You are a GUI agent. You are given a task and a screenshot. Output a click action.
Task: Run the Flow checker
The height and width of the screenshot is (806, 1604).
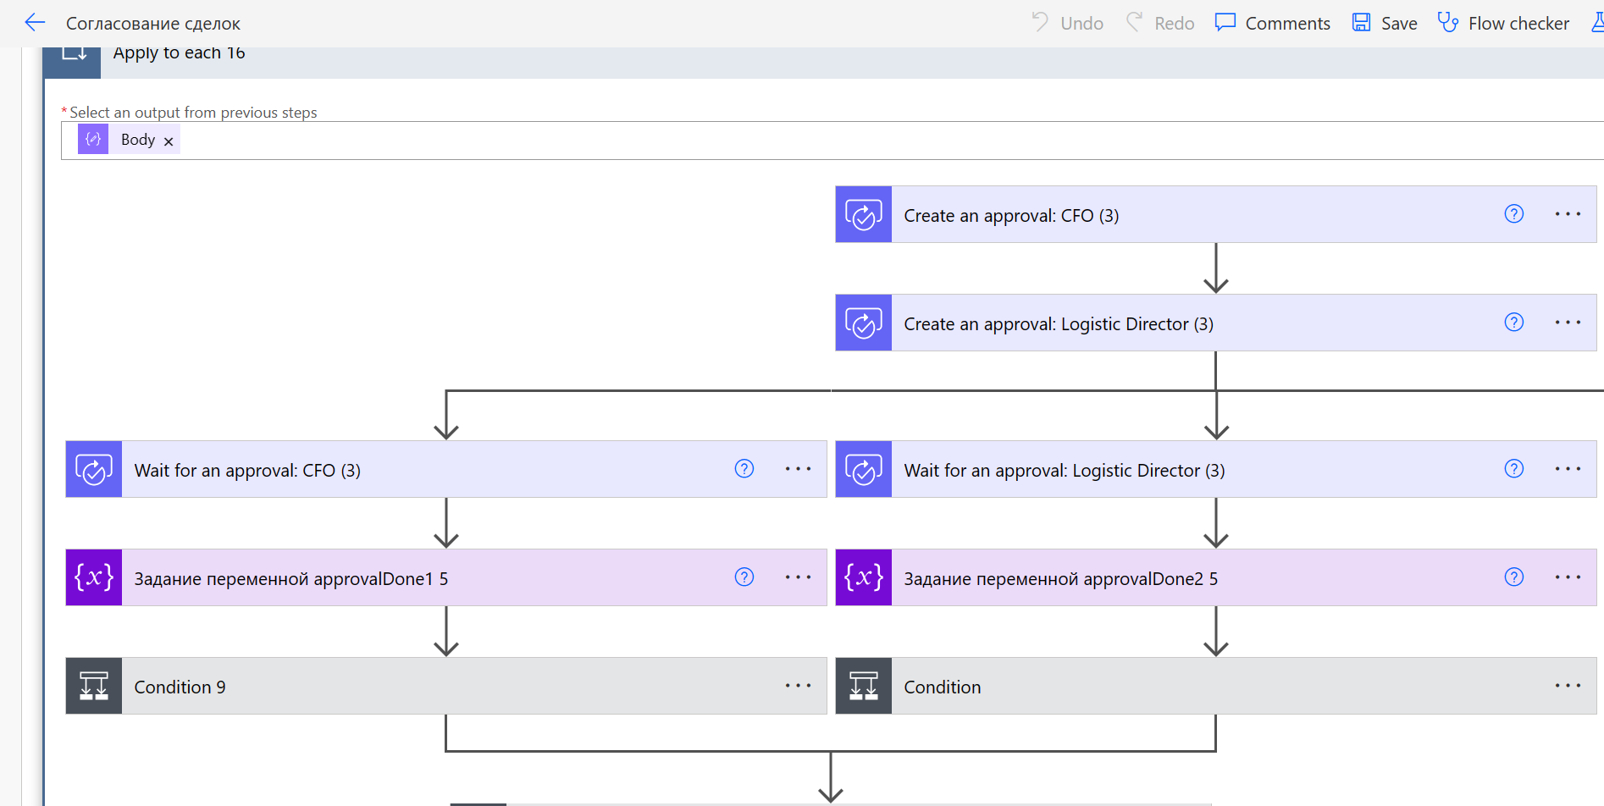1503,23
